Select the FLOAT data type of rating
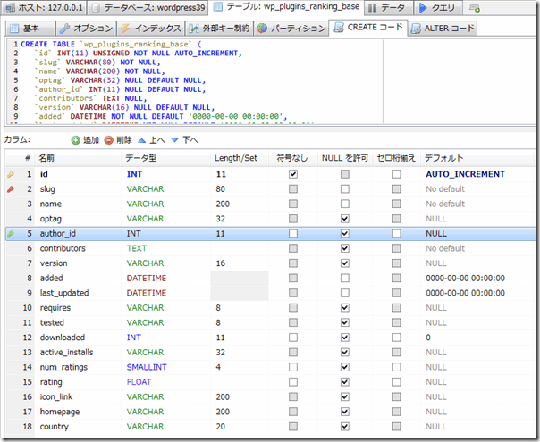540x442 pixels. coord(139,382)
